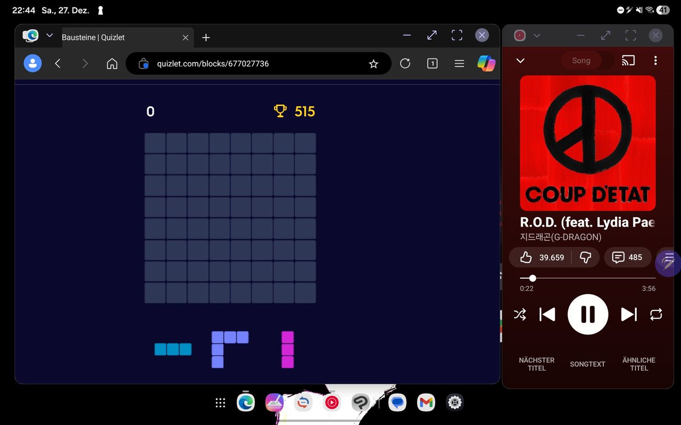The height and width of the screenshot is (425, 681).
Task: Expand YouTube Music window dropdown arrow
Action: [x=537, y=36]
